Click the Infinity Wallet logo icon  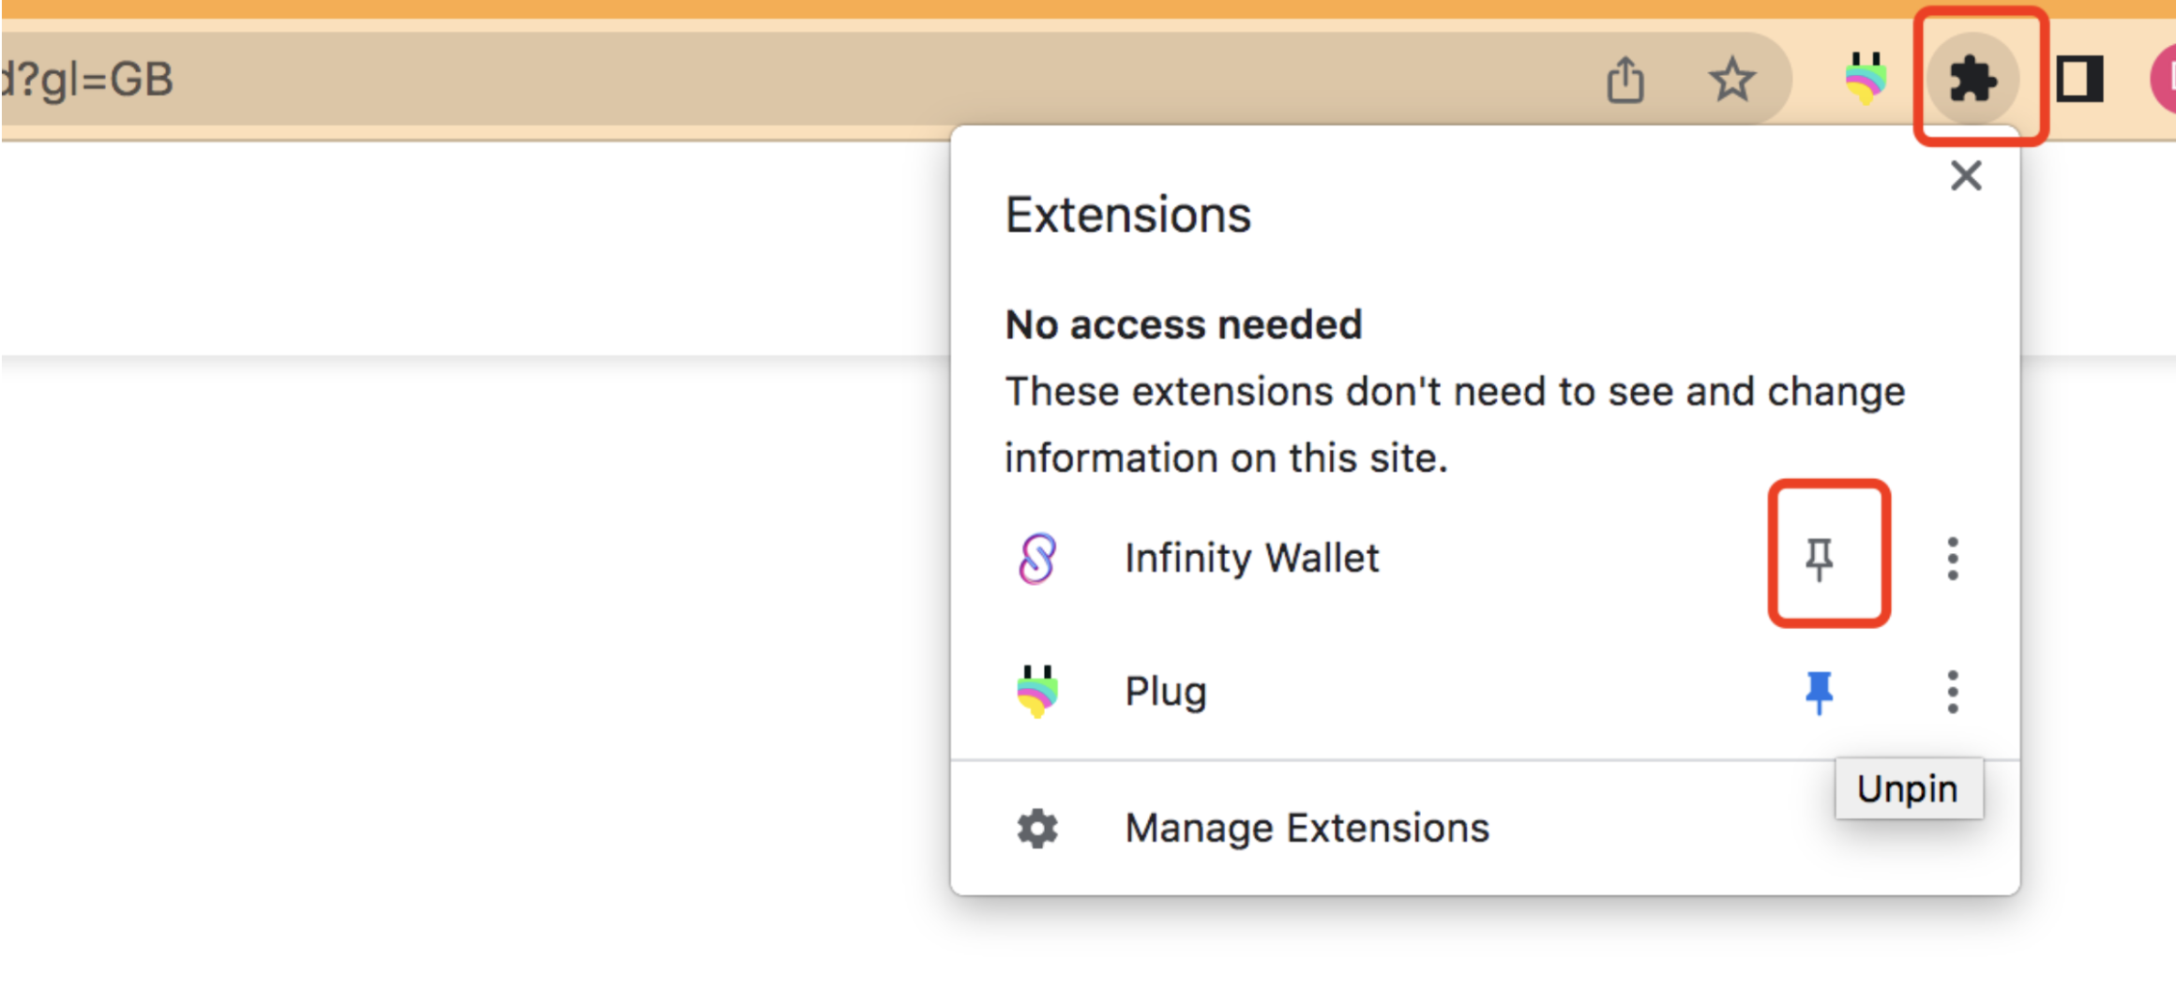point(1037,559)
